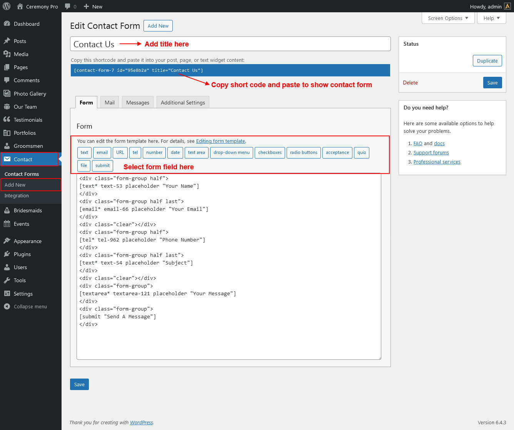Open the Professional services link

[437, 162]
